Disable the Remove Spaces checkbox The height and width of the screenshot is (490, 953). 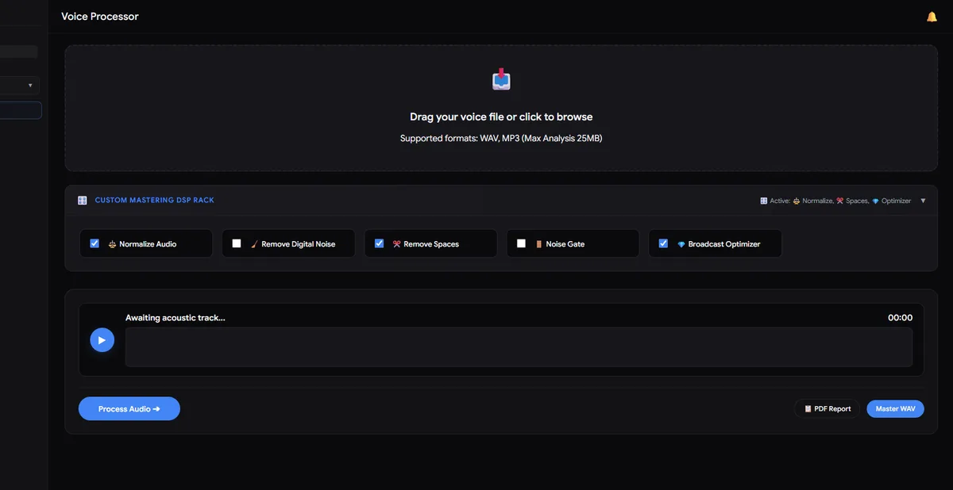click(x=379, y=243)
